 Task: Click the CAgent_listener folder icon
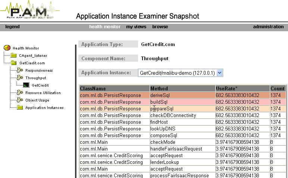pyautogui.click(x=13, y=55)
